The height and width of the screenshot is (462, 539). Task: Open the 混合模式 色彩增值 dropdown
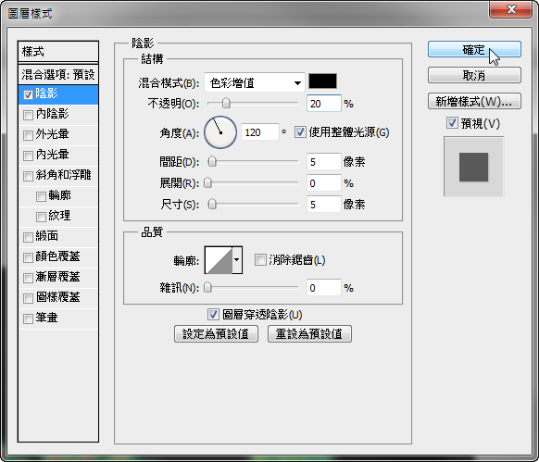pos(255,82)
